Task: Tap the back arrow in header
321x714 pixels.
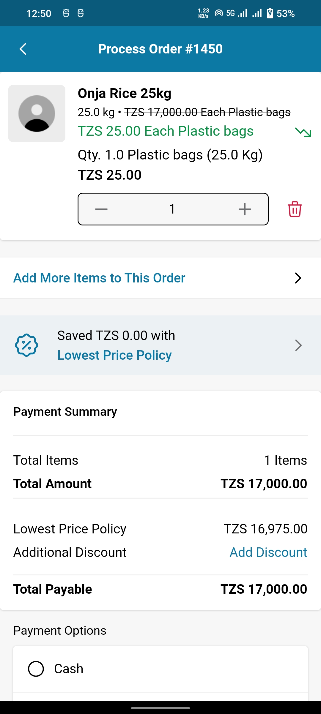Action: 23,49
